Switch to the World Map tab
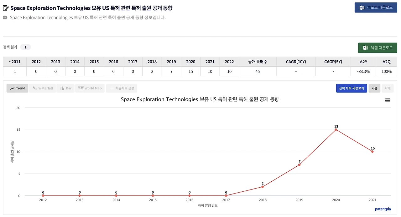 click(90, 88)
